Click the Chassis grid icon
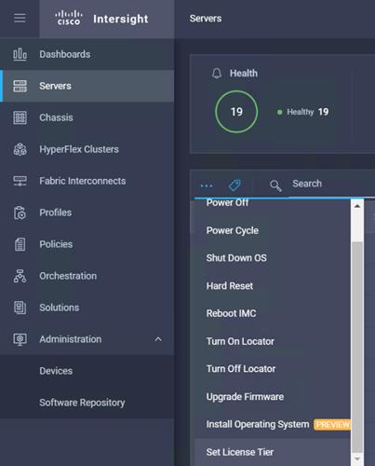 [x=20, y=117]
